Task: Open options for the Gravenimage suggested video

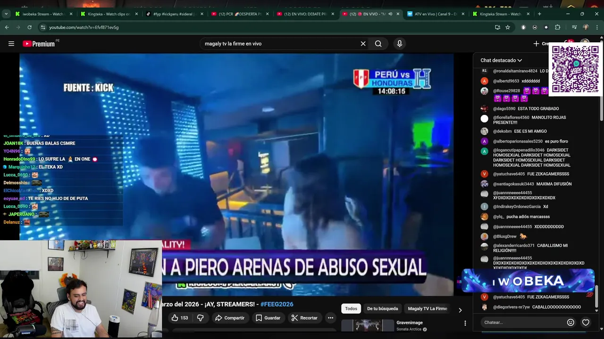Action: (x=465, y=323)
